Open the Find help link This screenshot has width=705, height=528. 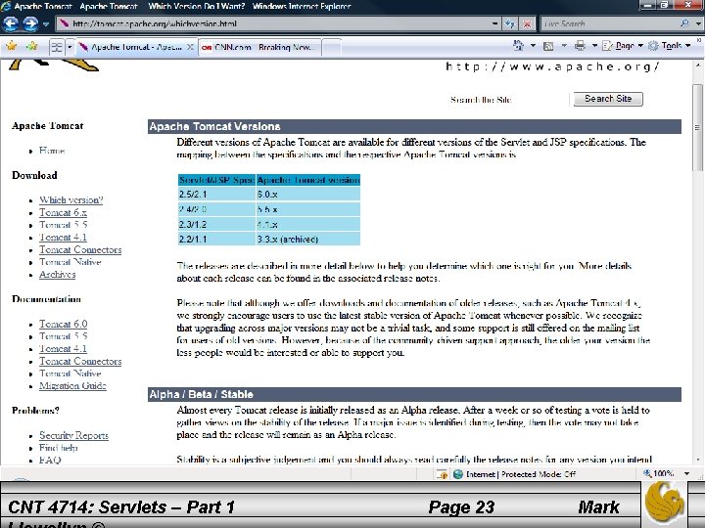click(x=59, y=448)
